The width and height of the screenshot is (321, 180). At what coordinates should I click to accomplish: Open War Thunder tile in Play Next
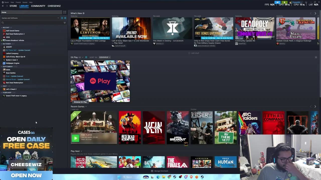point(94,162)
